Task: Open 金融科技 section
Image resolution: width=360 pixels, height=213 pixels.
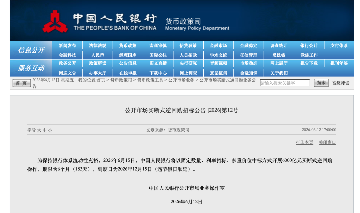Action: [x=67, y=55]
